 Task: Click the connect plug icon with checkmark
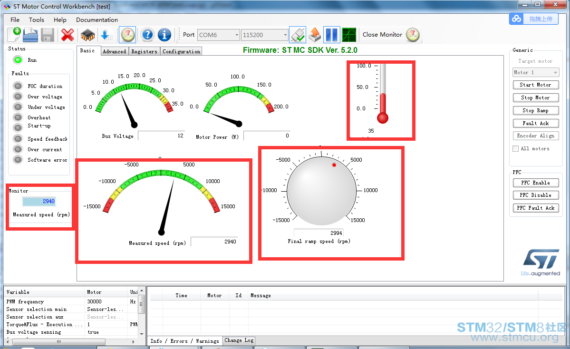tap(298, 35)
